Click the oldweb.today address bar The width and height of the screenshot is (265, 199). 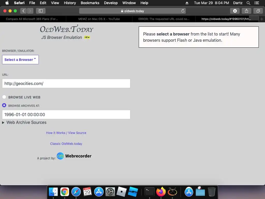point(132,11)
